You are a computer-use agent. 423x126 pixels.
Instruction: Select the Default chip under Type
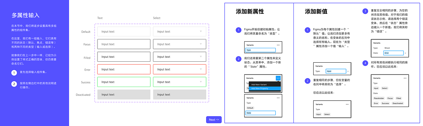(x=250, y=108)
